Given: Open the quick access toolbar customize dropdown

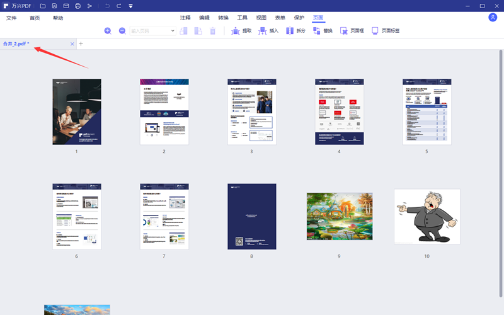Looking at the screenshot, I should [x=130, y=6].
